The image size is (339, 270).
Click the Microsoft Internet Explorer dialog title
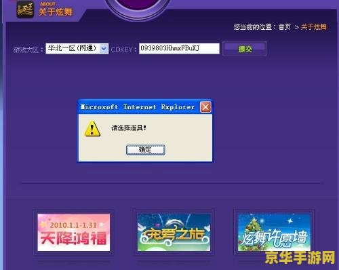coord(138,107)
